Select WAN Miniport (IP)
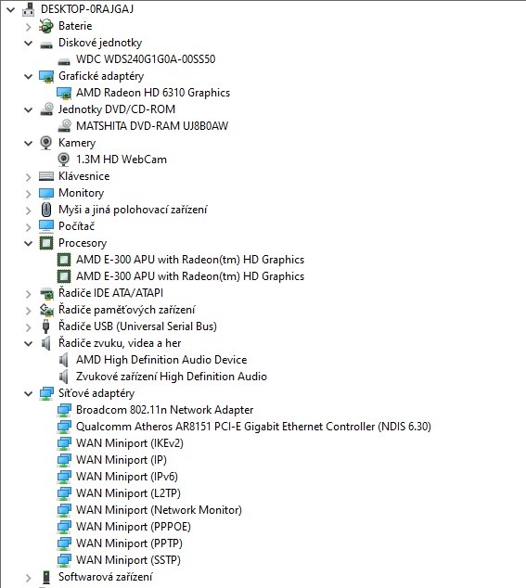Screen dimensions: 526x588 [122, 460]
